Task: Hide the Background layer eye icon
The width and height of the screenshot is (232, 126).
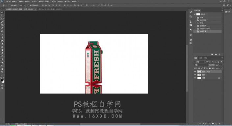Action: click(x=195, y=78)
